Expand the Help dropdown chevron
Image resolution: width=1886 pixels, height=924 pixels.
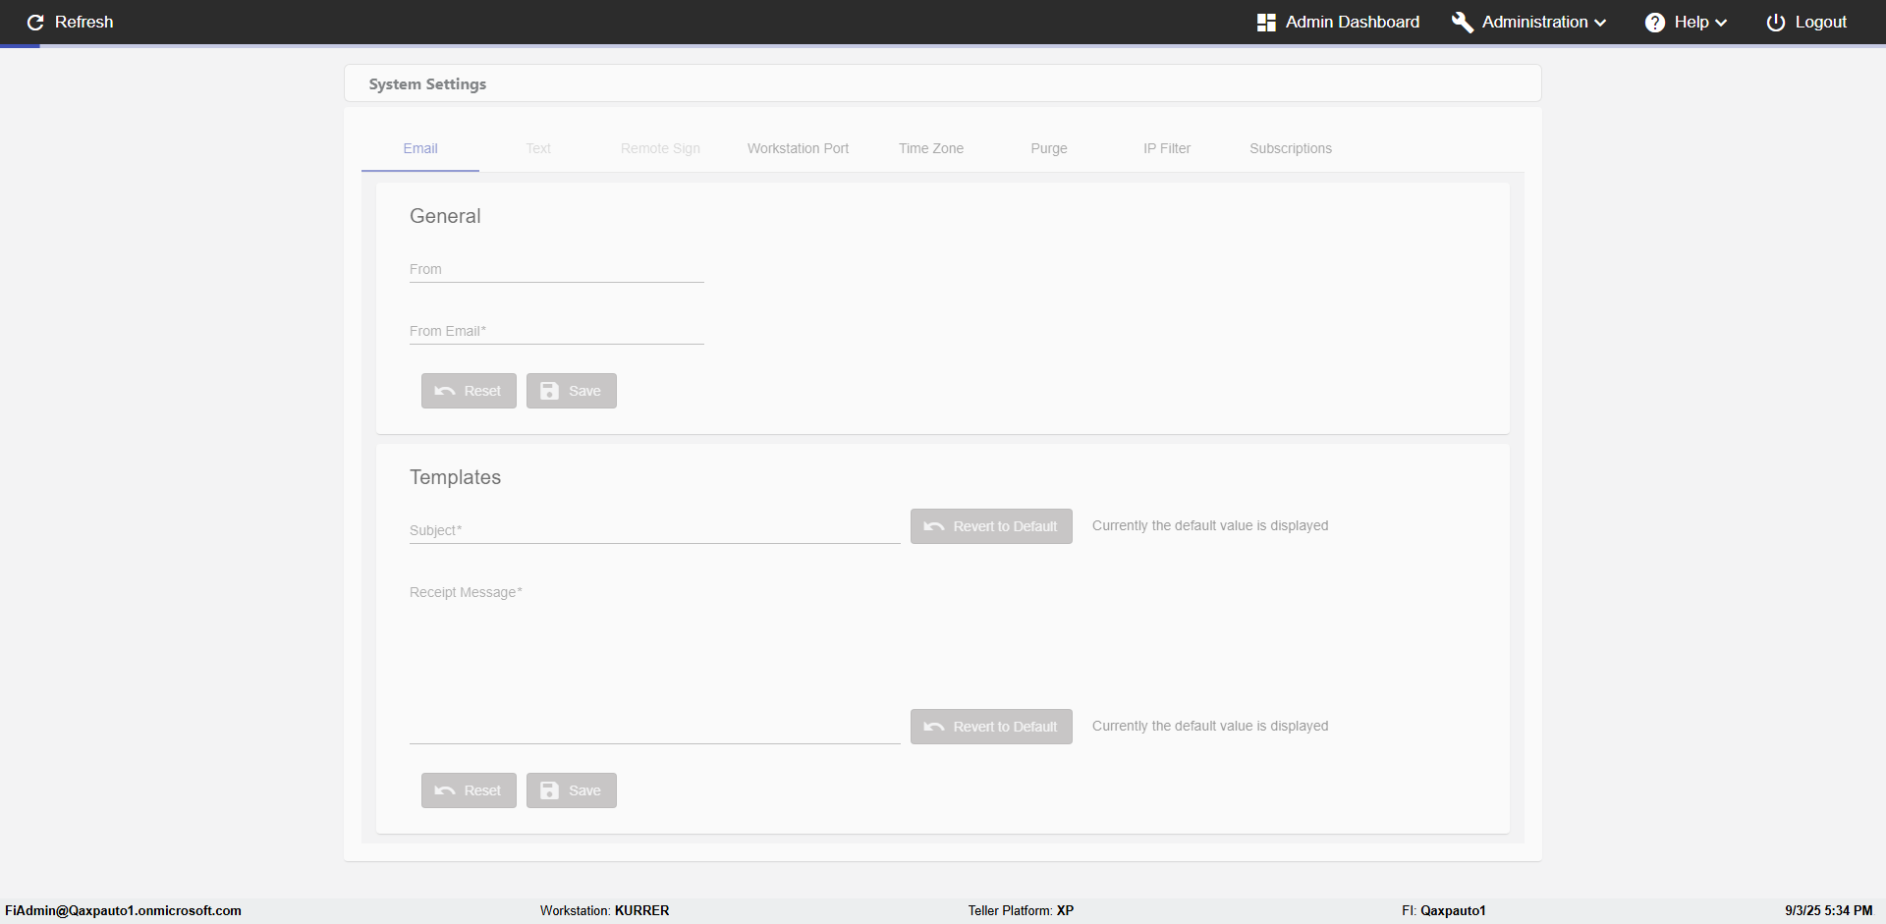click(1721, 23)
